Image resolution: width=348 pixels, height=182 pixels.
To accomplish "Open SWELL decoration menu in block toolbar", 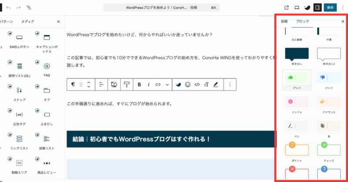I will pos(178,84).
